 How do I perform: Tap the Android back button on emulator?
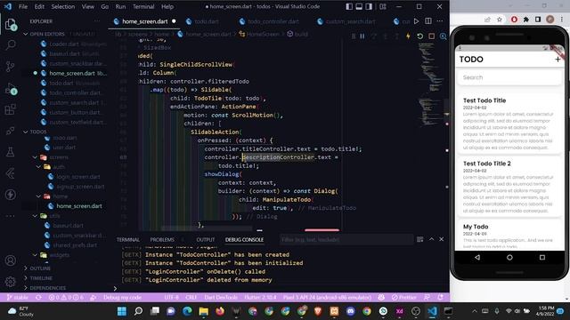click(477, 257)
